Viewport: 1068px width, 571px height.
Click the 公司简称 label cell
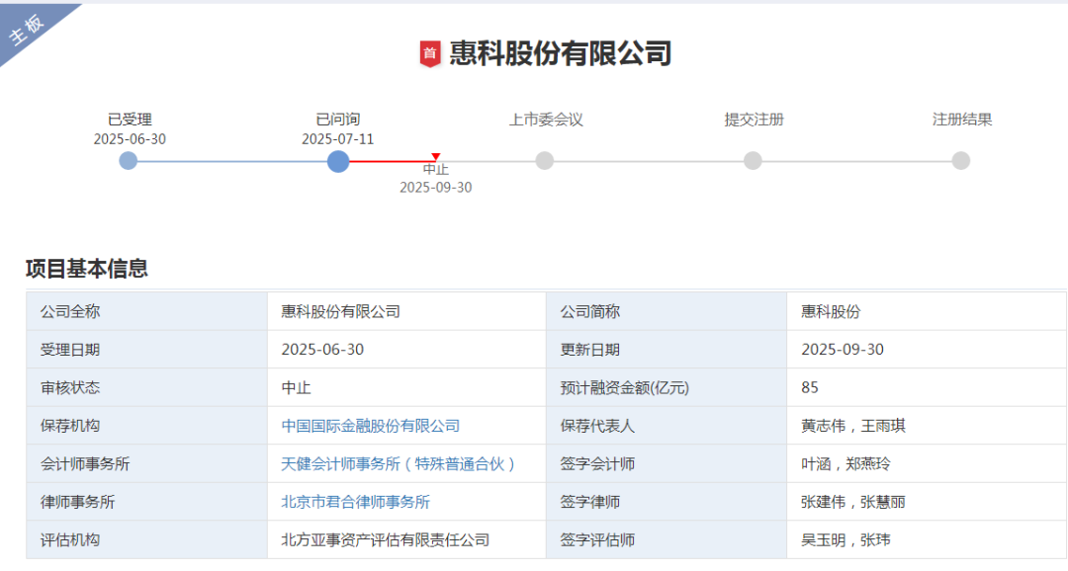pyautogui.click(x=667, y=312)
